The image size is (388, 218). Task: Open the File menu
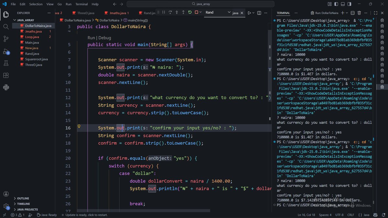coord(13,4)
